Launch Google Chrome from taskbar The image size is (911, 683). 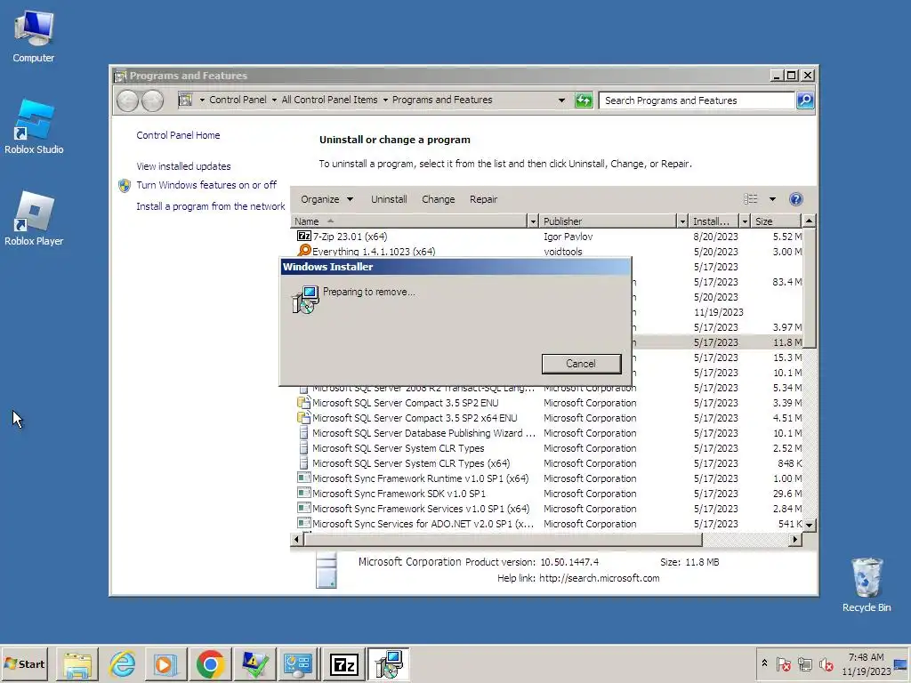tap(210, 663)
